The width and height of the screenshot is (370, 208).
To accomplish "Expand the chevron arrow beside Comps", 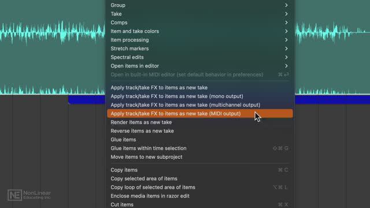I will (x=286, y=23).
